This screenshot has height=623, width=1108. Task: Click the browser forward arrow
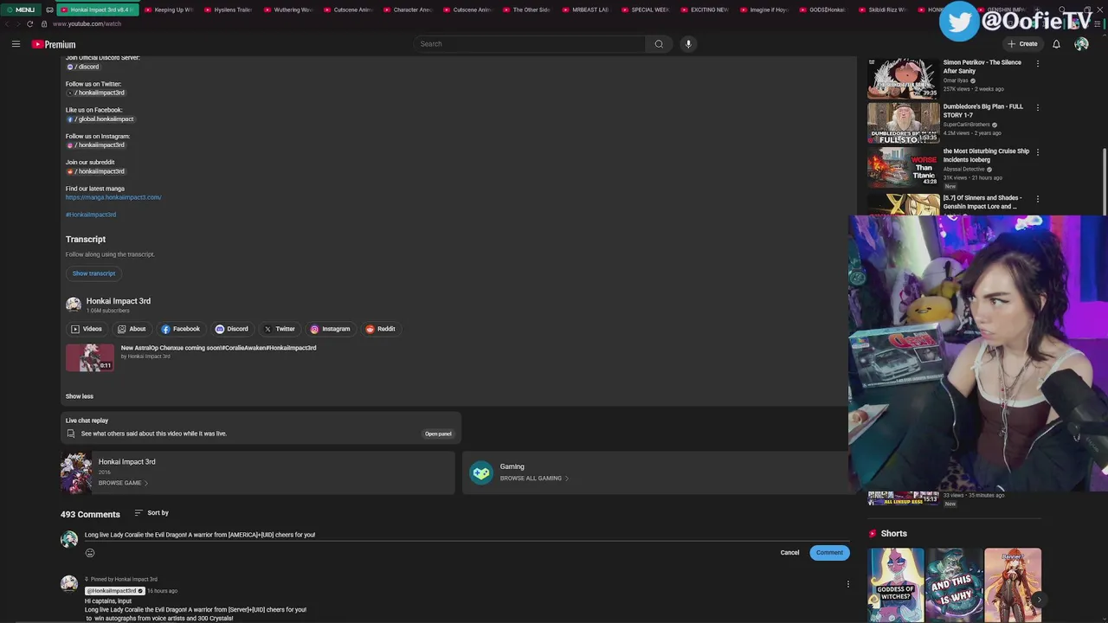(18, 24)
